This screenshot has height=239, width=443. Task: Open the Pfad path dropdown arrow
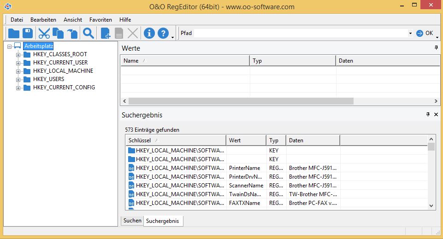pos(410,33)
